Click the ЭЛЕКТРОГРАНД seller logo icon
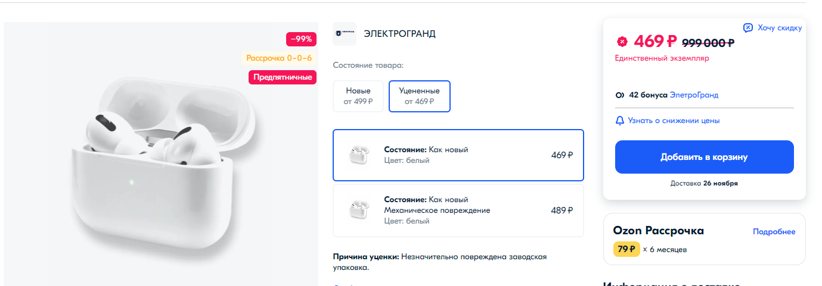Screen dimensions: 822x286 [345, 34]
